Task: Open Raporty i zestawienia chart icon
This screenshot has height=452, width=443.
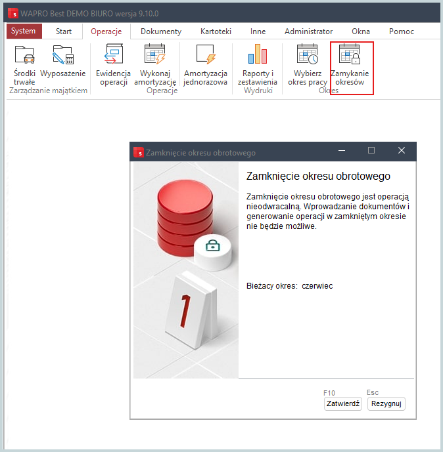Action: [x=258, y=54]
